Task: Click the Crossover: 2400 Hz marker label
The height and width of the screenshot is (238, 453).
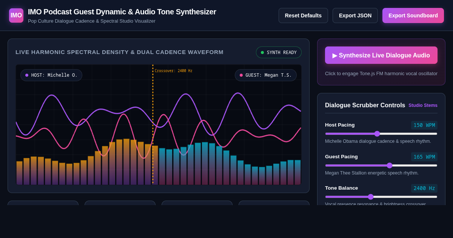Action: [173, 71]
